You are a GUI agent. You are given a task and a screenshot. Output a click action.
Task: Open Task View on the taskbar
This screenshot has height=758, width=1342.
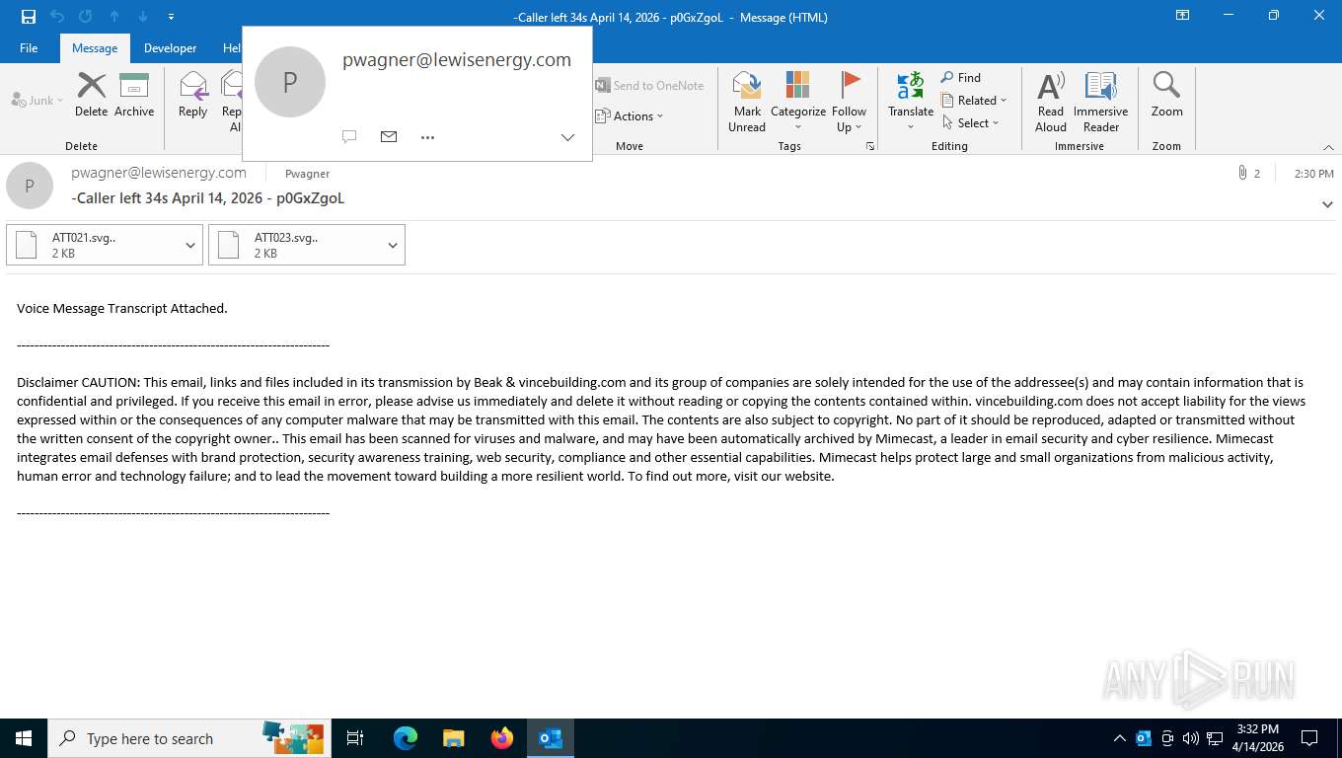coord(355,738)
